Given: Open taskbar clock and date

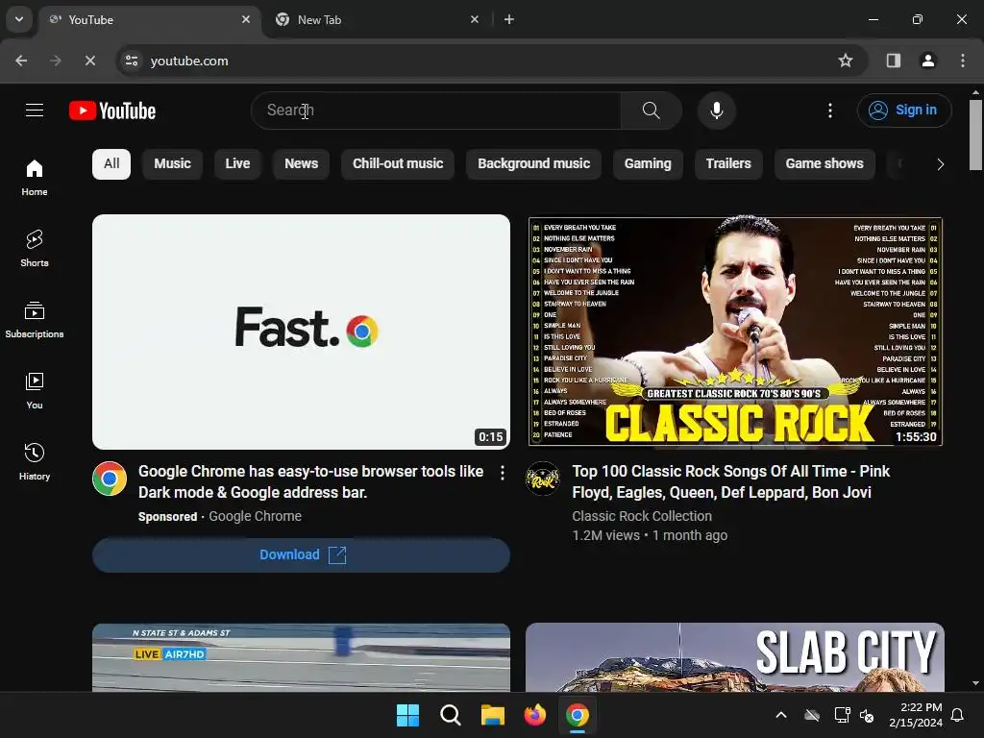Looking at the screenshot, I should point(916,715).
